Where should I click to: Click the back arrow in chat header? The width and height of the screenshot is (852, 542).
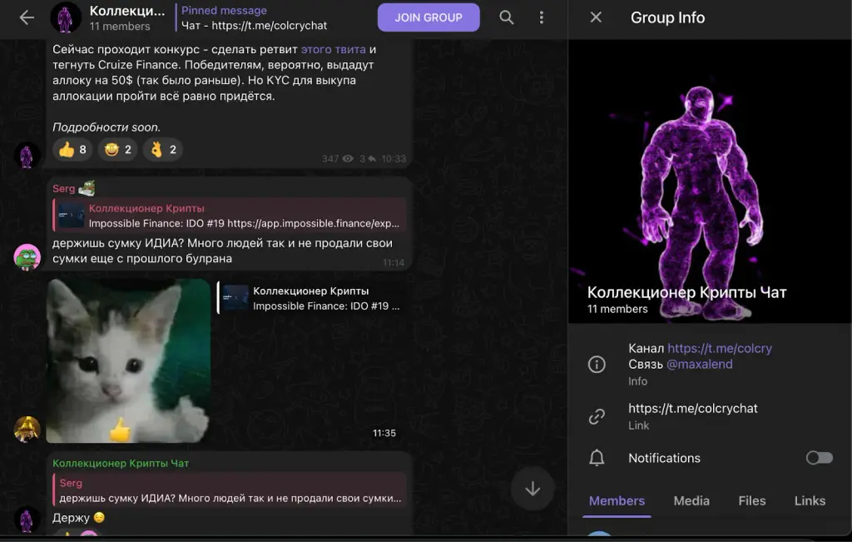[x=27, y=18]
